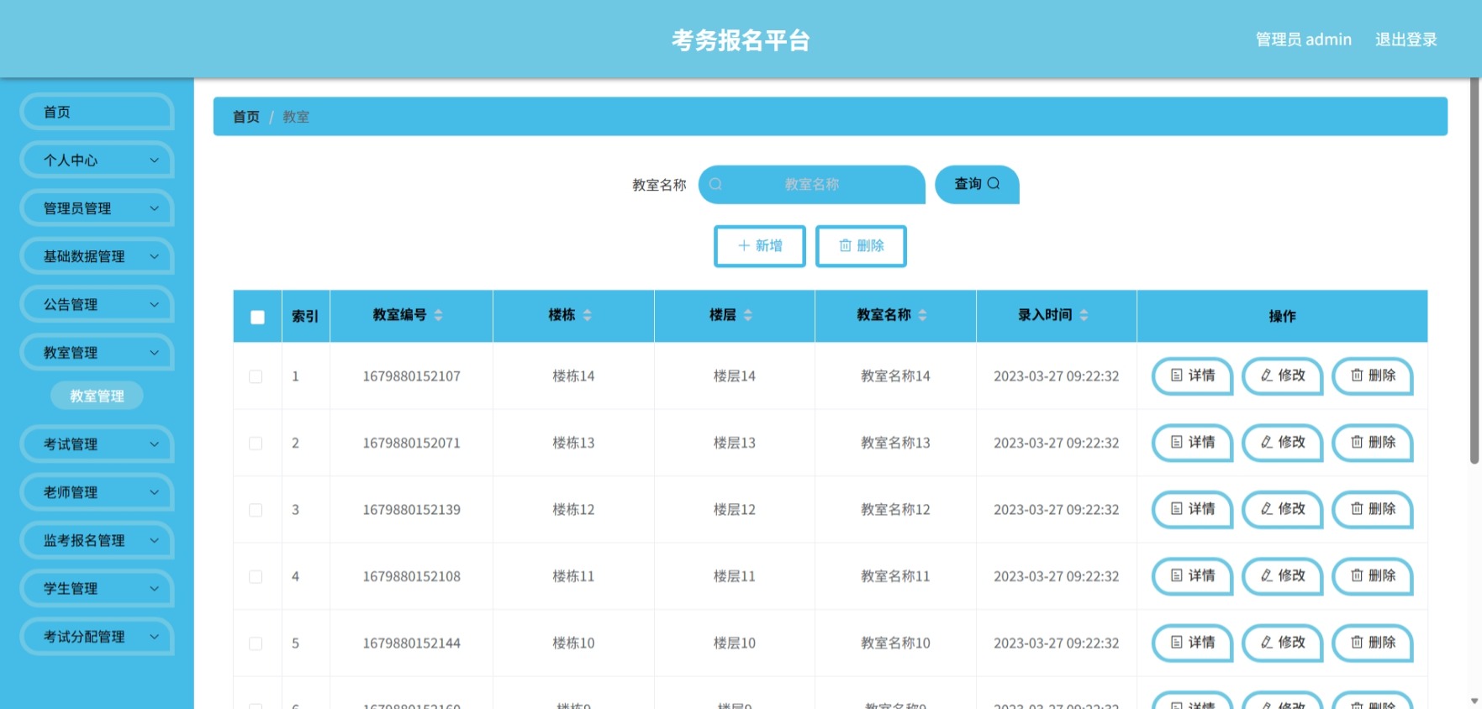The width and height of the screenshot is (1482, 709).
Task: Click the 新增 add button
Action: (x=760, y=246)
